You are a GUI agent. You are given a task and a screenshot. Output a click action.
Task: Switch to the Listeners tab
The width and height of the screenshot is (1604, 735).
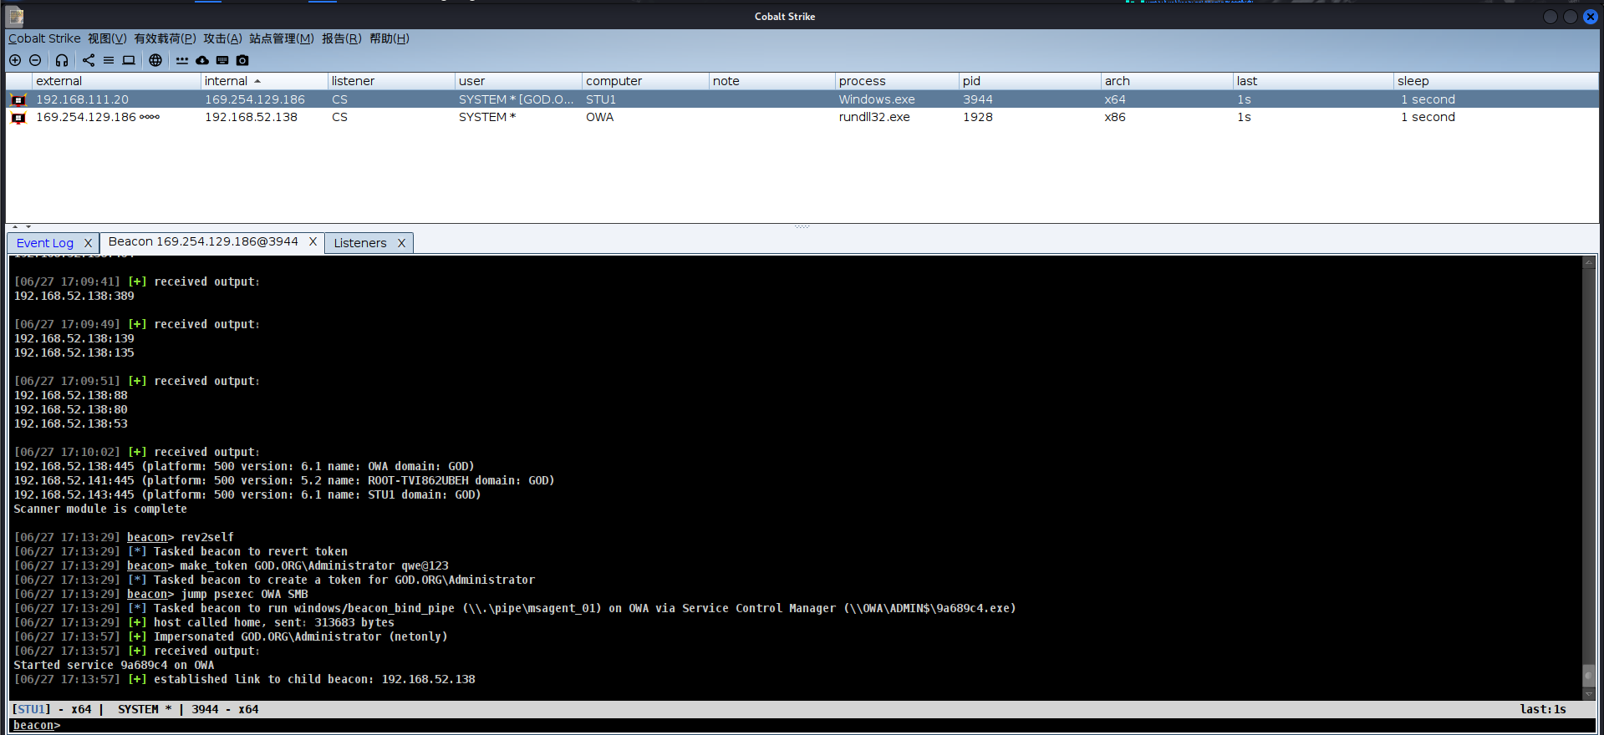(x=360, y=243)
